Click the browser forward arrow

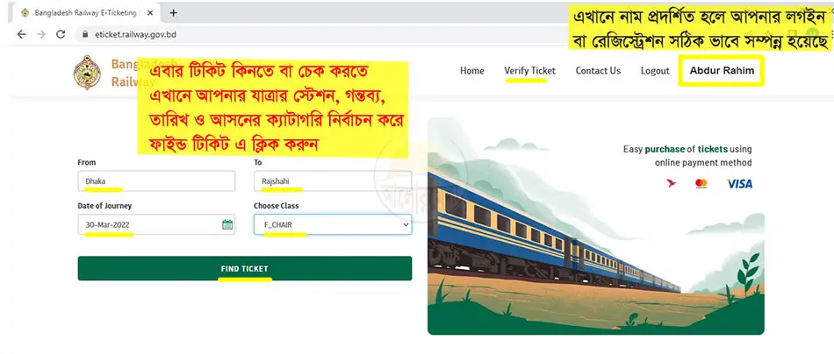coord(41,34)
